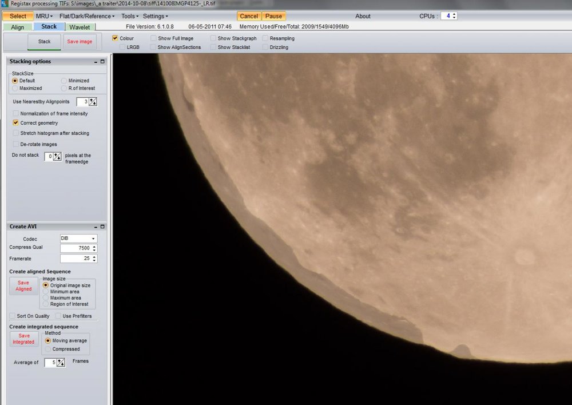
Task: Increment the Average of frames value
Action: 59,360
